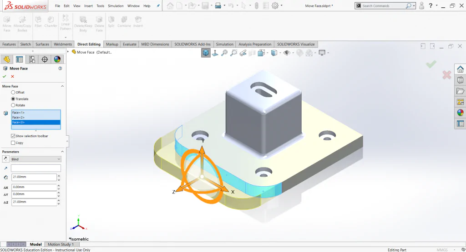Open the Tools menu
This screenshot has width=466, height=252.
coord(101,6)
